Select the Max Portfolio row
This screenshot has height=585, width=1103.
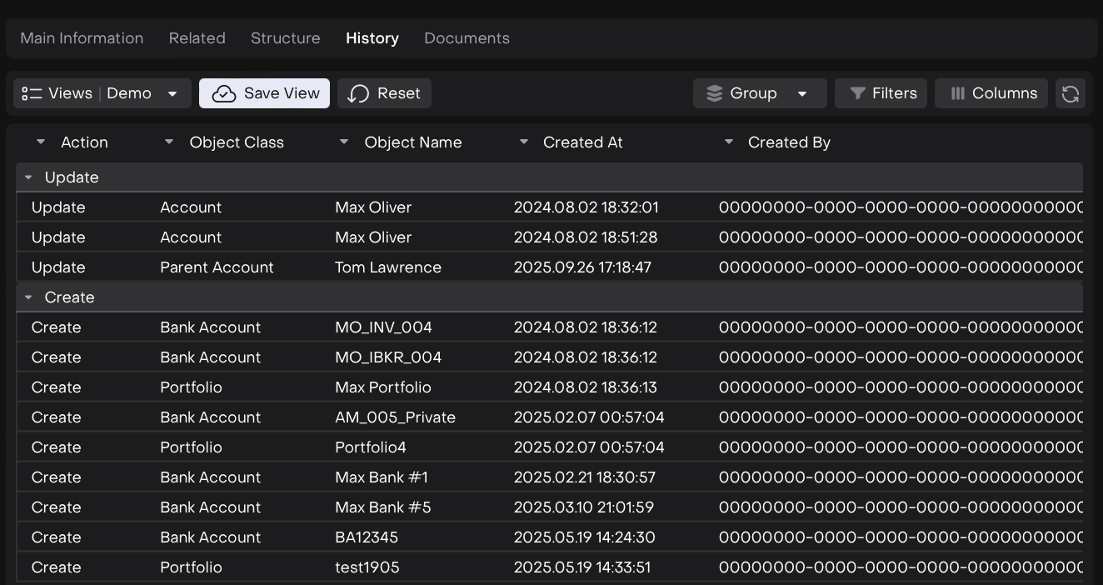coord(383,387)
